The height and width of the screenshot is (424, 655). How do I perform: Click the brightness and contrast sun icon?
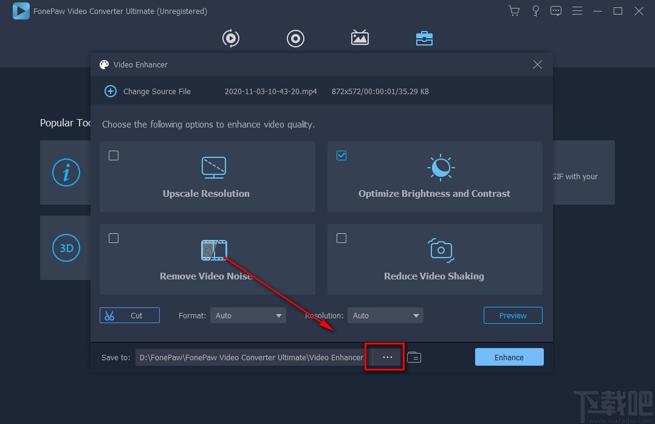(x=441, y=168)
